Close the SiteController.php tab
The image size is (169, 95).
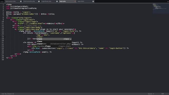pyautogui.click(x=39, y=1)
